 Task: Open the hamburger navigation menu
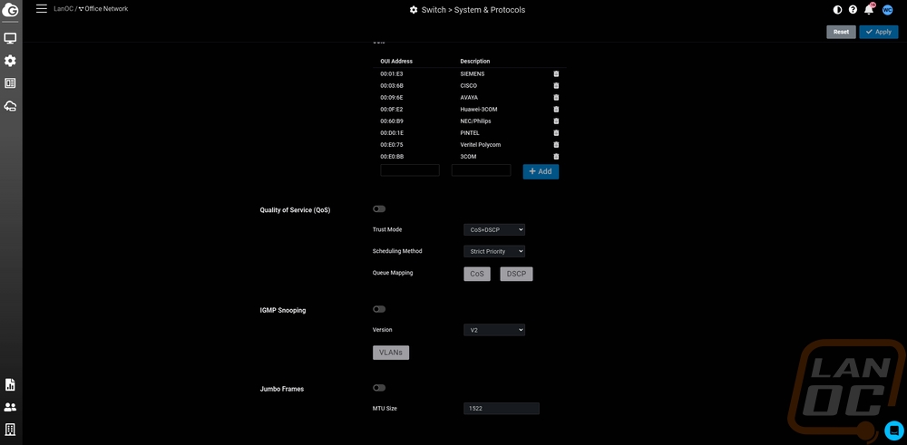(42, 9)
